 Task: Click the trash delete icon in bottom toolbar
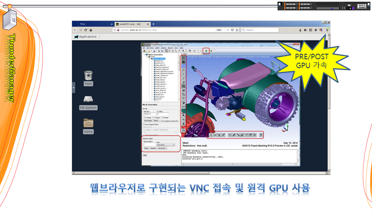[261, 135]
